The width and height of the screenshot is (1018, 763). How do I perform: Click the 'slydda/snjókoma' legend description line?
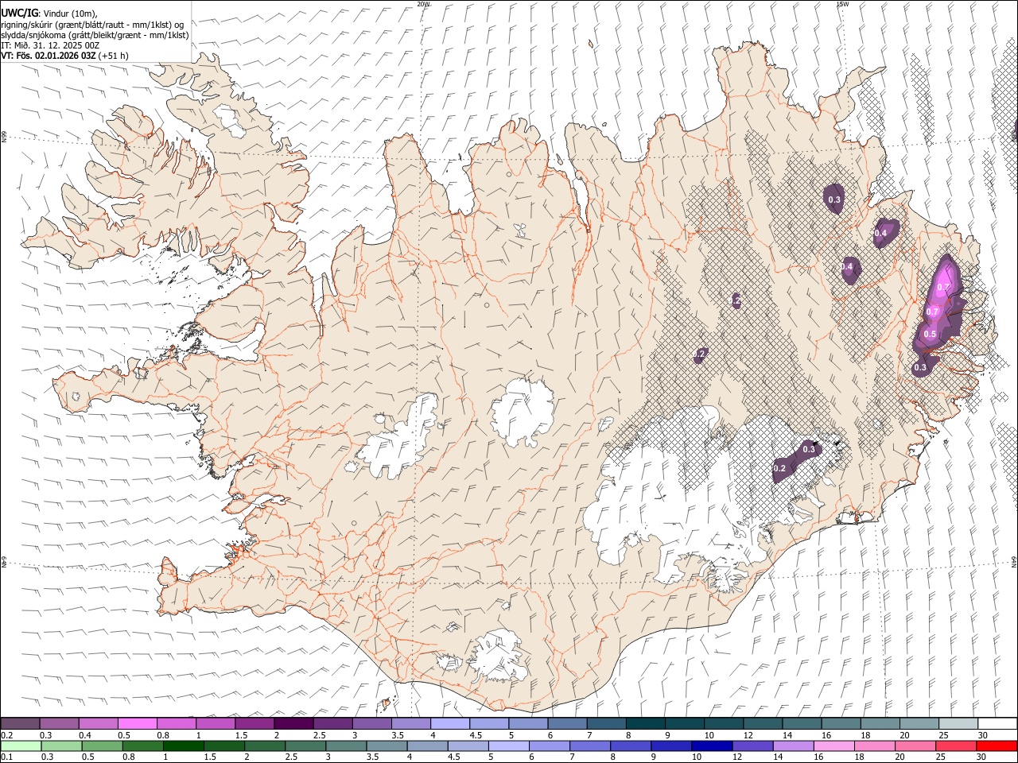[95, 35]
